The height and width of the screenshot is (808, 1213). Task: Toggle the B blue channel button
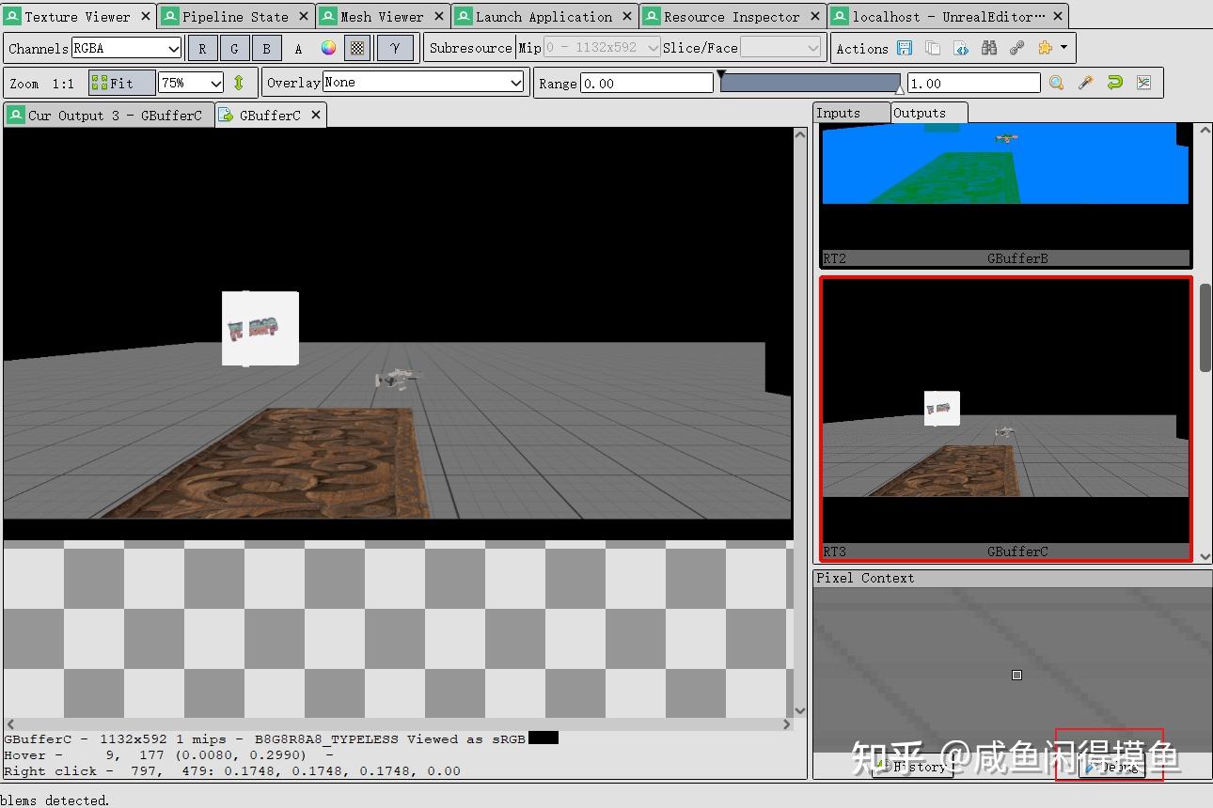(x=267, y=48)
